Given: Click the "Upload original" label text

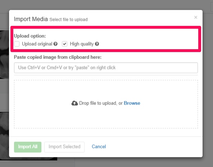Looking at the screenshot, I should tap(37, 44).
